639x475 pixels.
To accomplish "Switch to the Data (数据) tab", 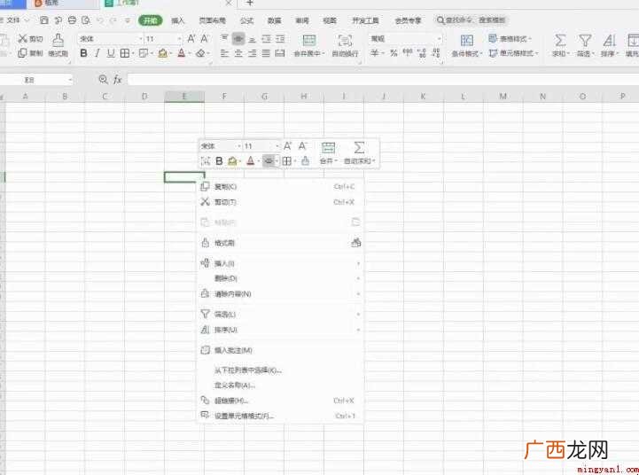I will tap(274, 20).
